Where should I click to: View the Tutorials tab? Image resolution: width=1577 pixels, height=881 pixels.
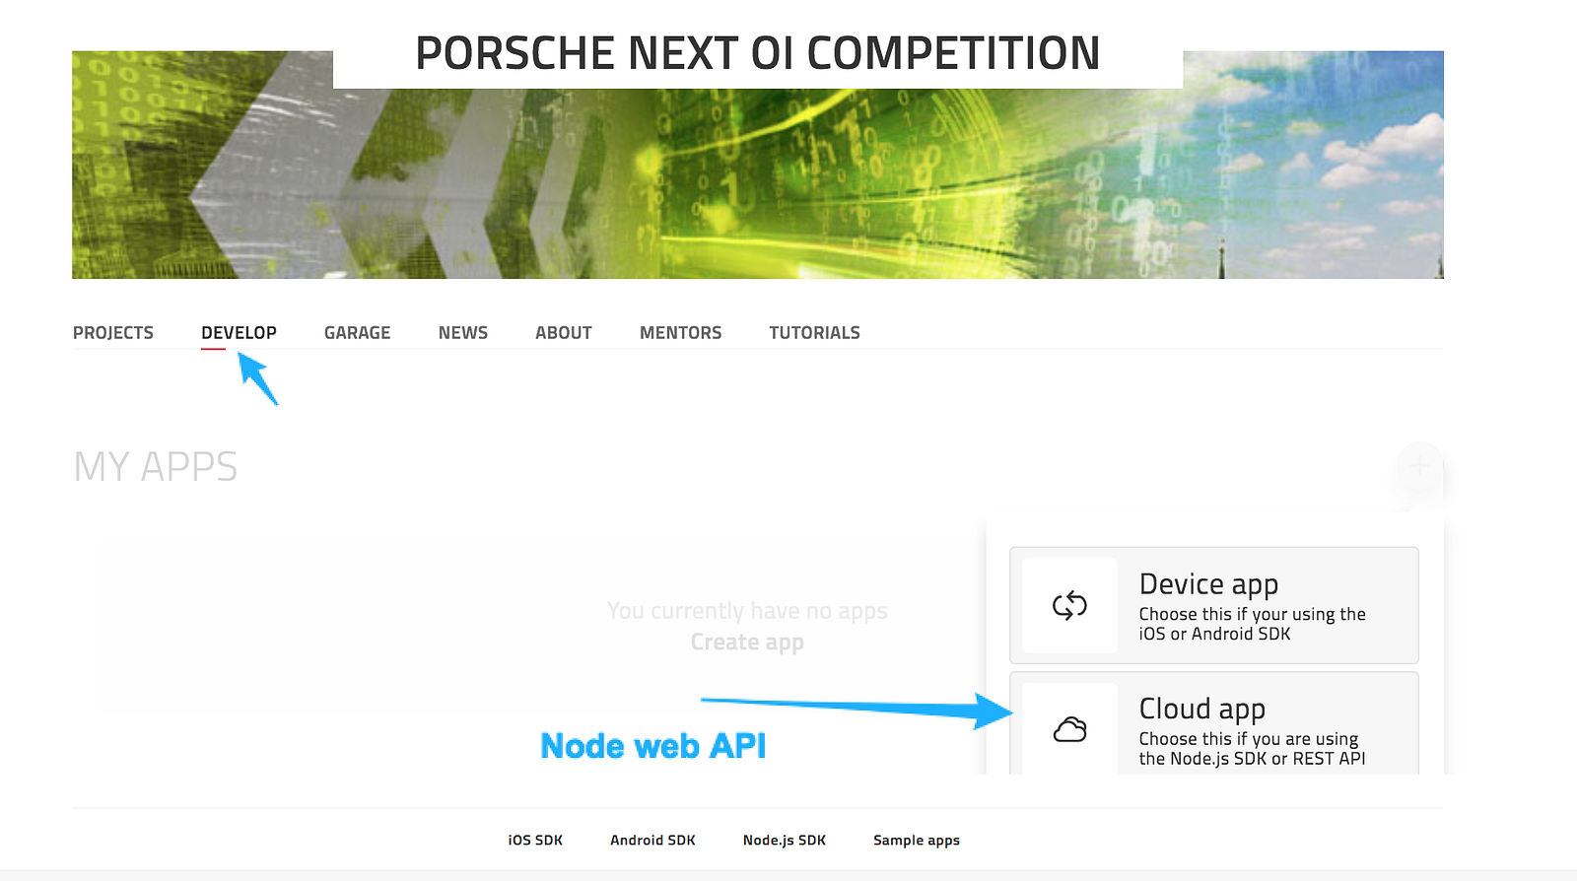pyautogui.click(x=814, y=333)
